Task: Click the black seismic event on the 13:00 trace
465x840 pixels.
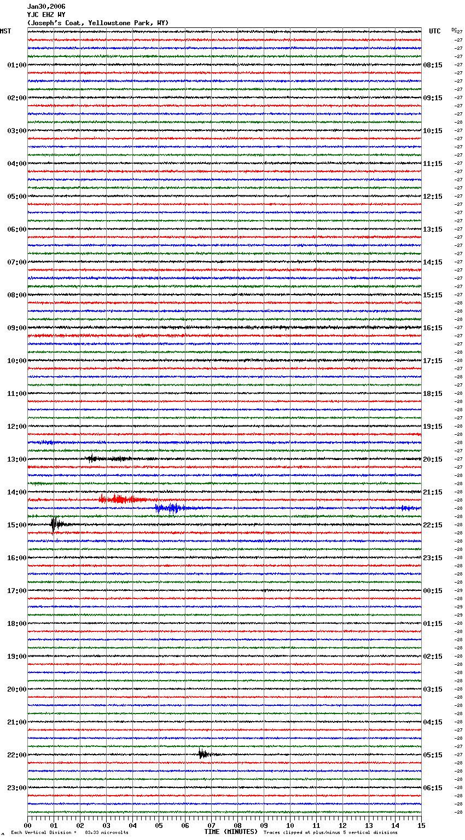Action: [x=108, y=459]
